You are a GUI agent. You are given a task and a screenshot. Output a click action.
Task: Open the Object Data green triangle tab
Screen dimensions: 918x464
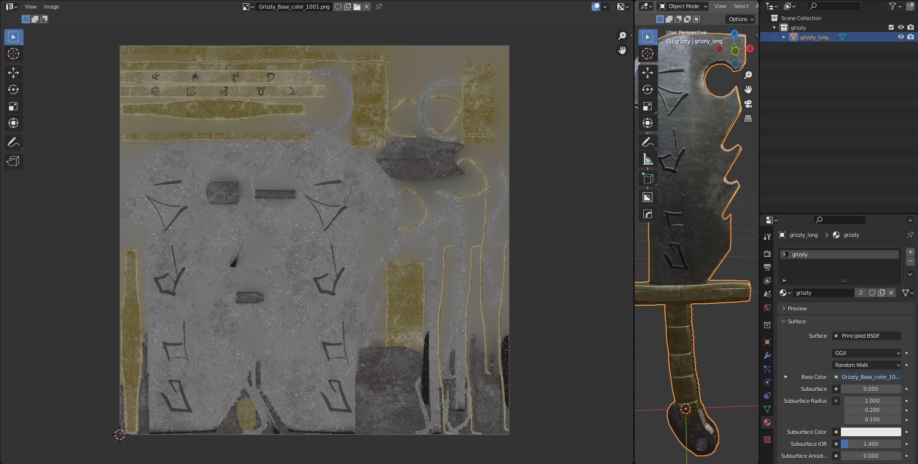[x=767, y=409]
